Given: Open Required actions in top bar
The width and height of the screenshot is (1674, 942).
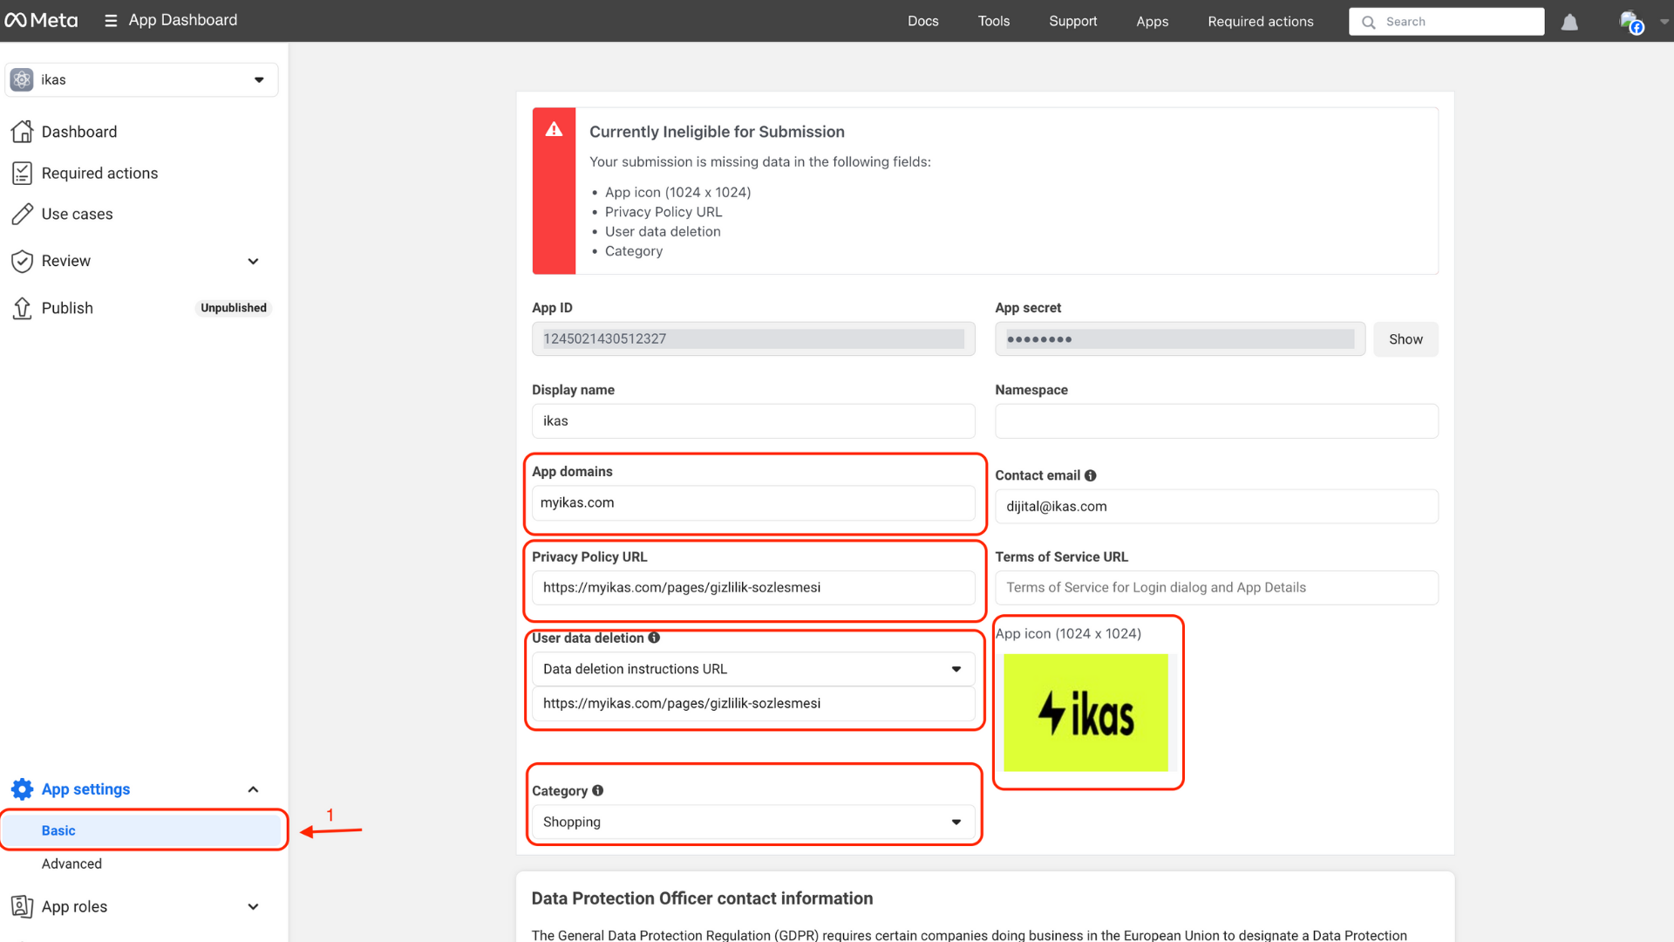Looking at the screenshot, I should [1260, 21].
